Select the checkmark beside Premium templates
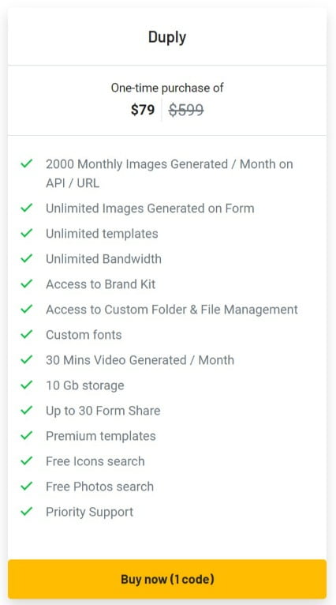This screenshot has width=336, height=605. tap(26, 436)
